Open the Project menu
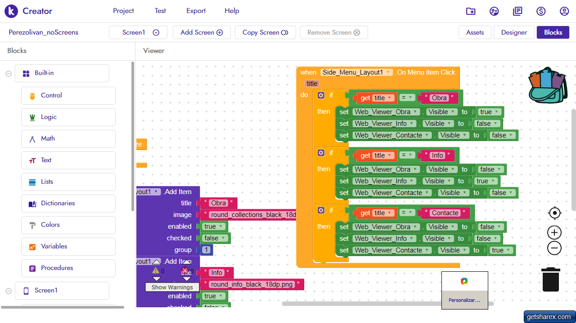This screenshot has height=323, width=576. point(123,11)
